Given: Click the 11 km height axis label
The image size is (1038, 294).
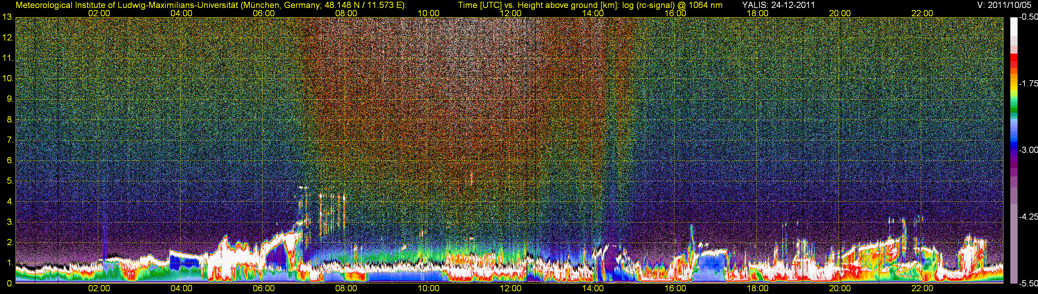Looking at the screenshot, I should tap(8, 58).
